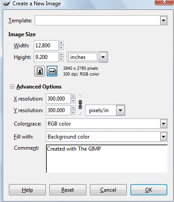The image size is (174, 202).
Task: Click the Cancel button
Action: point(108,189)
